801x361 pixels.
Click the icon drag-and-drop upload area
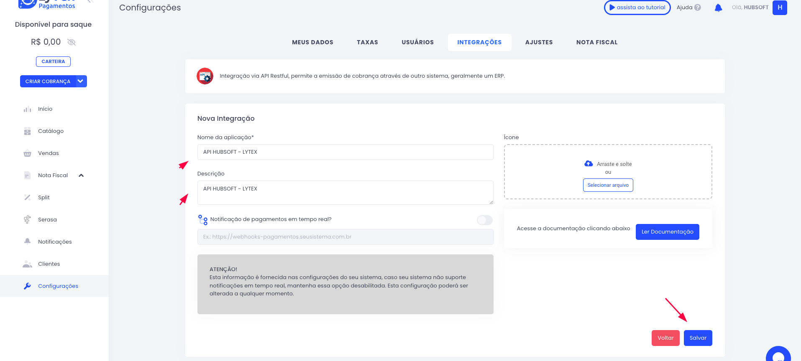[608, 172]
